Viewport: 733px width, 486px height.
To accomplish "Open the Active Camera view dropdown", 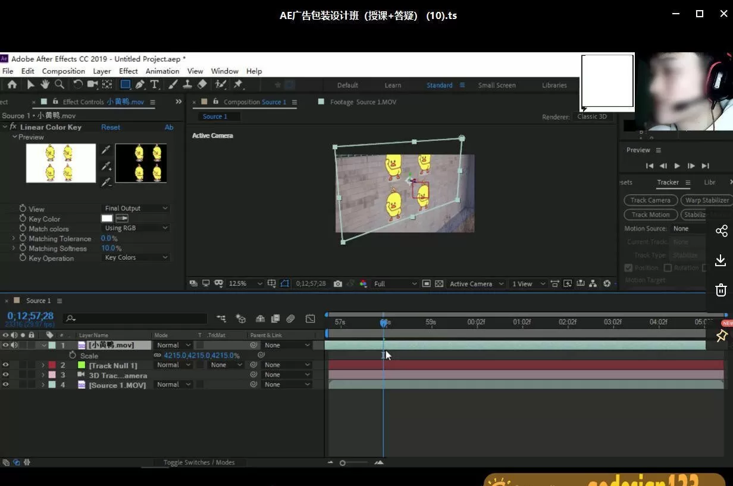I will [476, 284].
